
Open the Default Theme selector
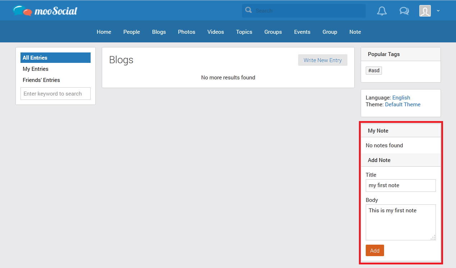pos(402,105)
